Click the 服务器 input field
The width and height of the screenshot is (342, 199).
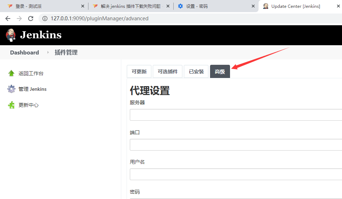235,115
